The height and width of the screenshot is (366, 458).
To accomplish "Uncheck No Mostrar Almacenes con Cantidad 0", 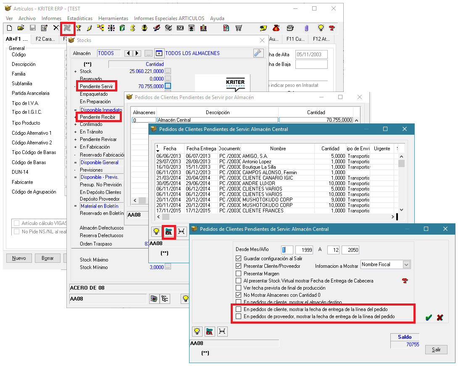I will pyautogui.click(x=239, y=295).
